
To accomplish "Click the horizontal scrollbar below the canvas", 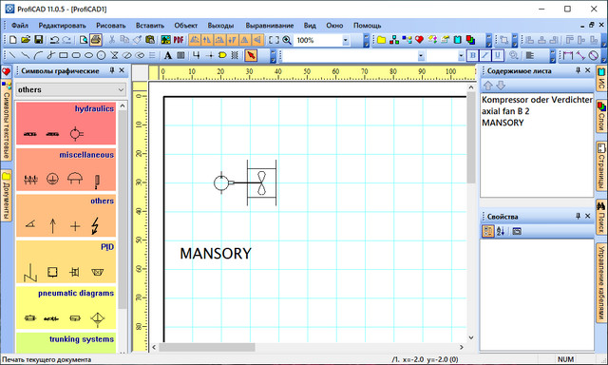I will [x=308, y=347].
